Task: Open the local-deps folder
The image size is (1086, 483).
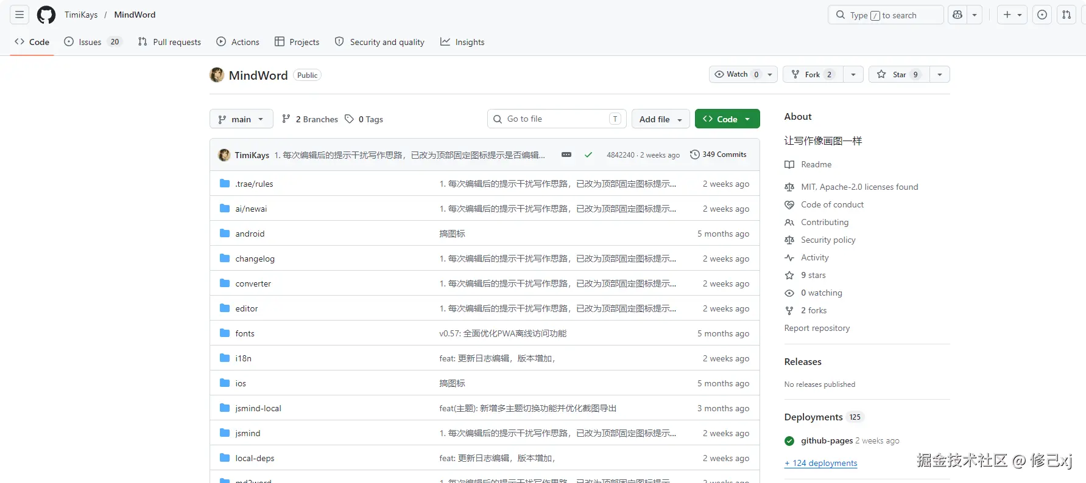Action: point(255,458)
